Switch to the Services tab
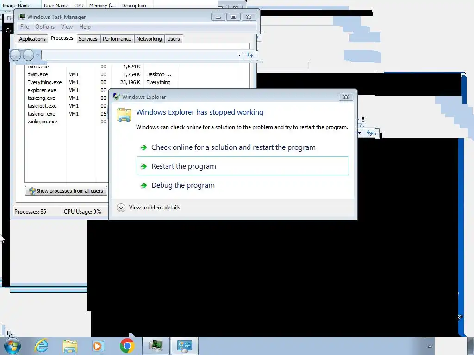Screen dimensions: 474x355 (88, 39)
